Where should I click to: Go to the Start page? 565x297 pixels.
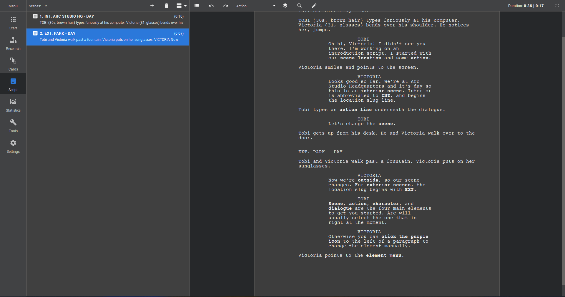13,23
